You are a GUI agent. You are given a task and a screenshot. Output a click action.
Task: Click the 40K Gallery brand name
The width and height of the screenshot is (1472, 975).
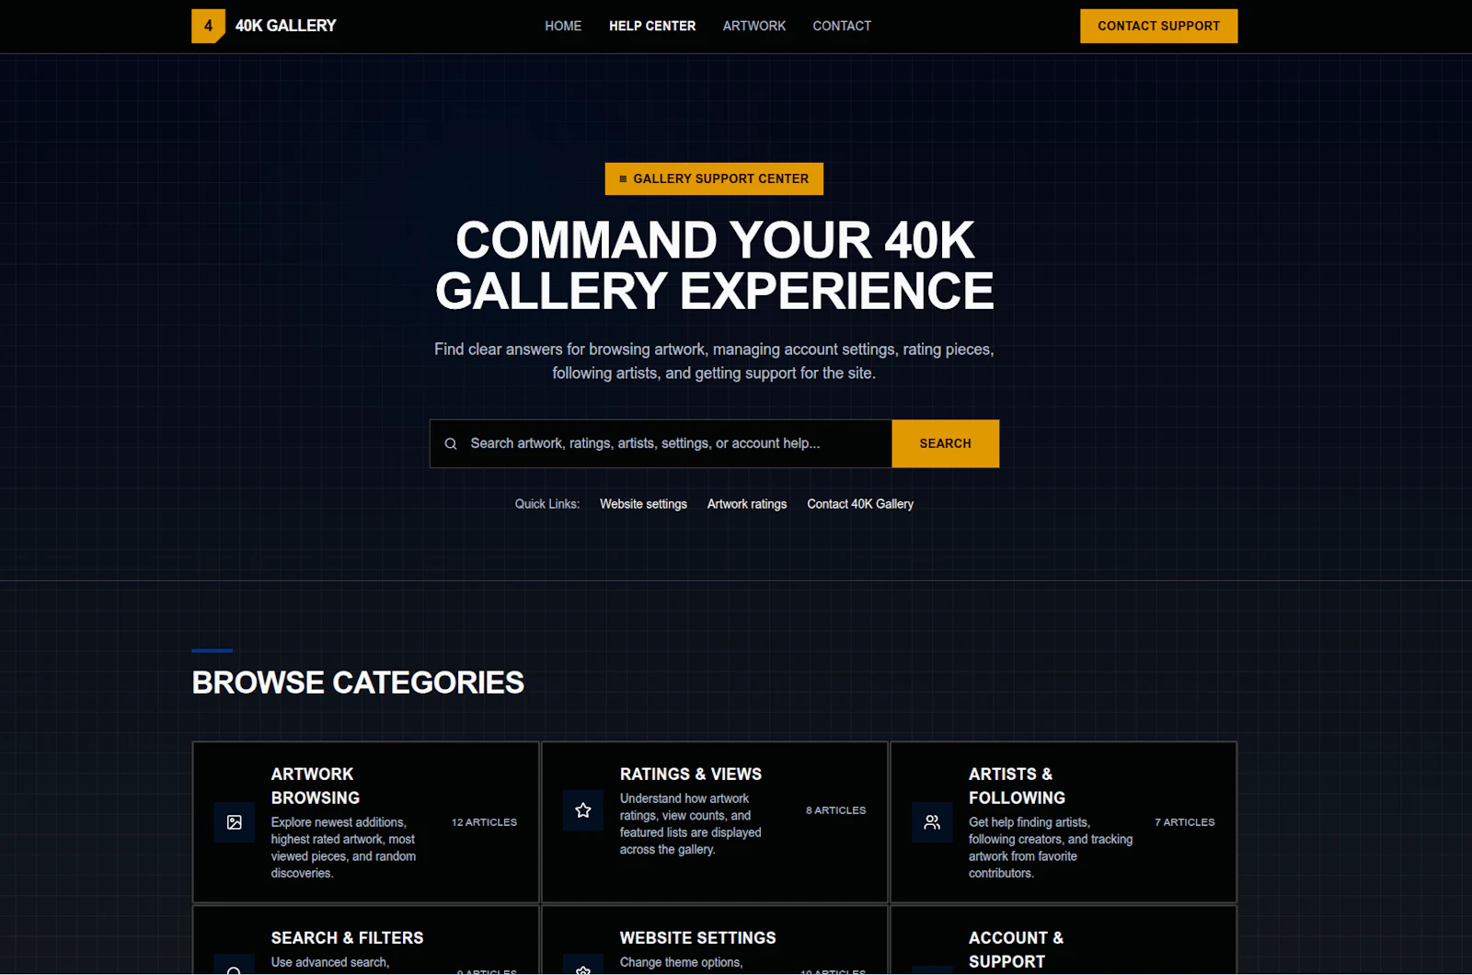point(286,26)
